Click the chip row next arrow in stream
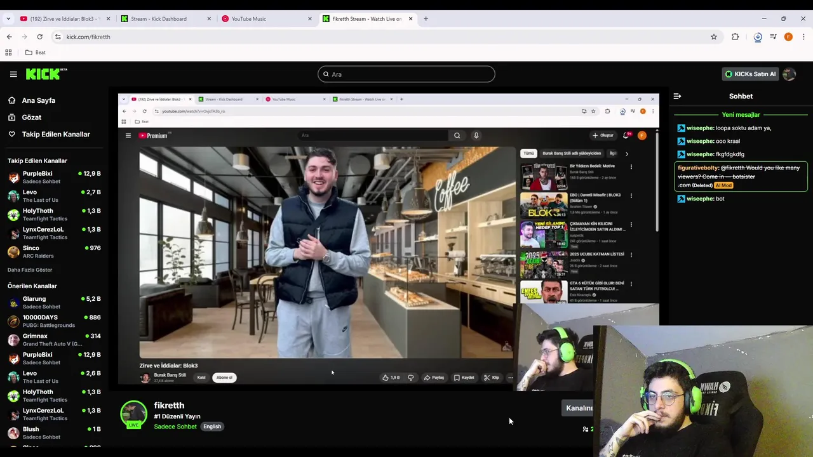Screen dimensions: 813x457 (x=627, y=154)
